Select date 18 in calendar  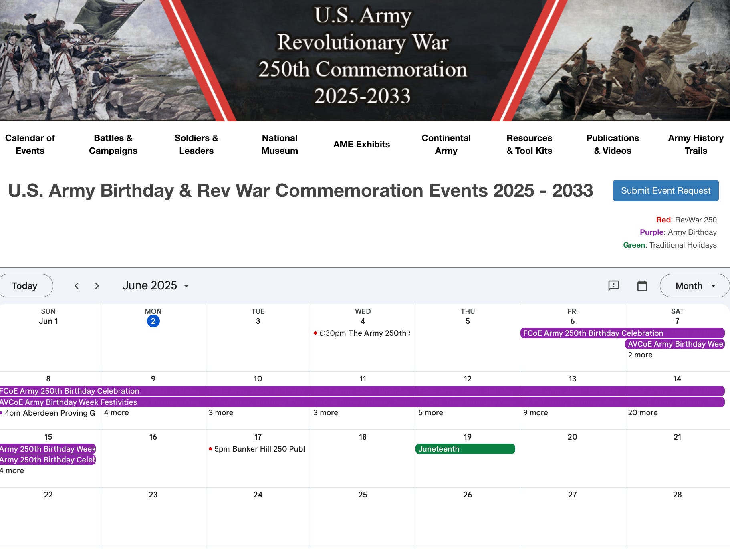(x=363, y=437)
